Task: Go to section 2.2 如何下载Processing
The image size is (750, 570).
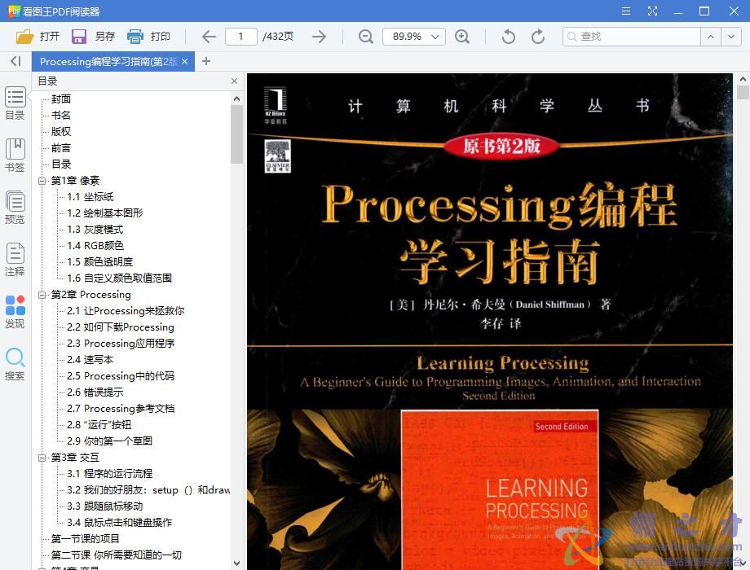Action: pos(121,327)
